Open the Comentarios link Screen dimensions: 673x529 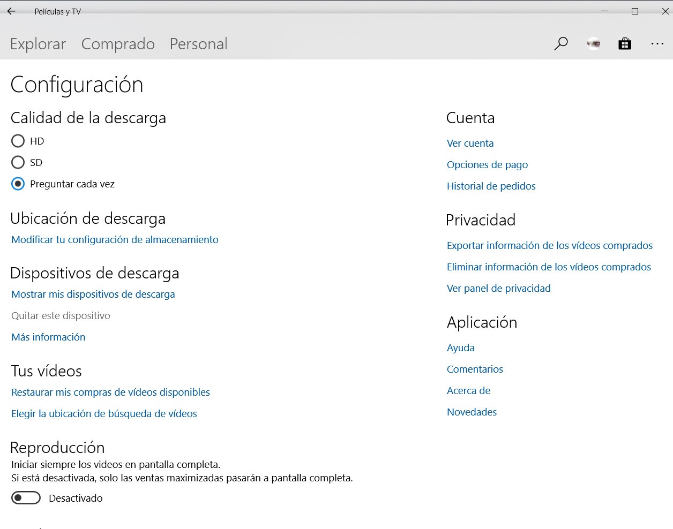[x=475, y=369]
